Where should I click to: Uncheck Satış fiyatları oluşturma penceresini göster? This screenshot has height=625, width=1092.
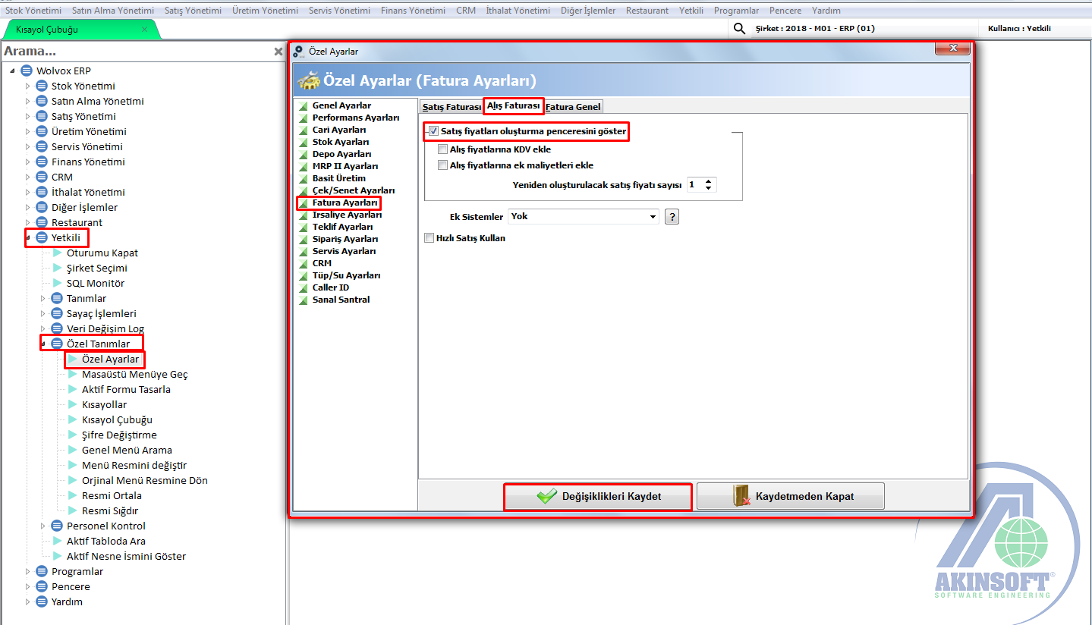click(433, 131)
